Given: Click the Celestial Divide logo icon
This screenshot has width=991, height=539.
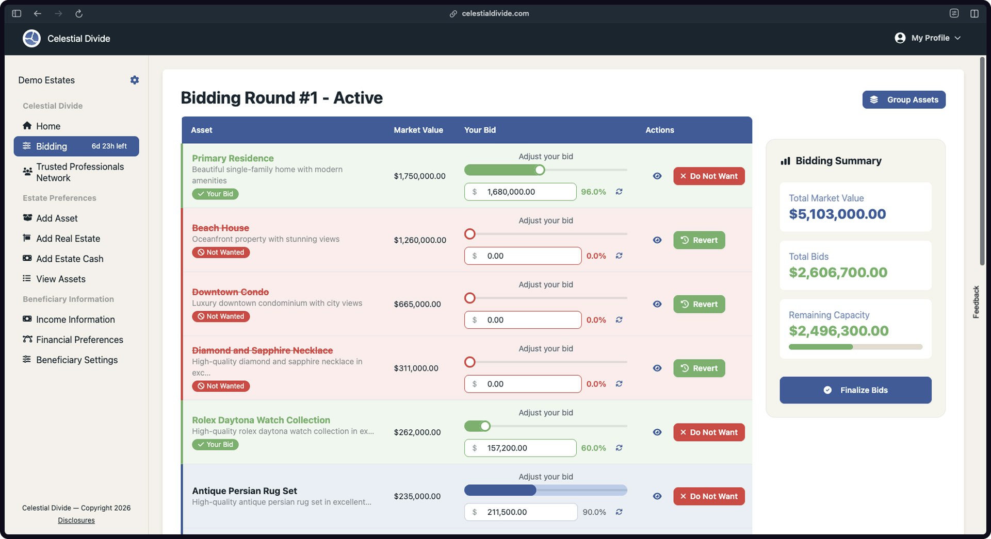Looking at the screenshot, I should 31,38.
